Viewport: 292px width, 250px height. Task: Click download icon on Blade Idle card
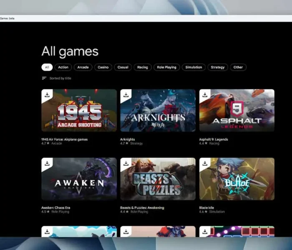tap(205, 163)
